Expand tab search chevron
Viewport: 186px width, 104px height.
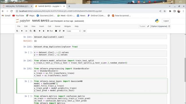(x=170, y=6)
